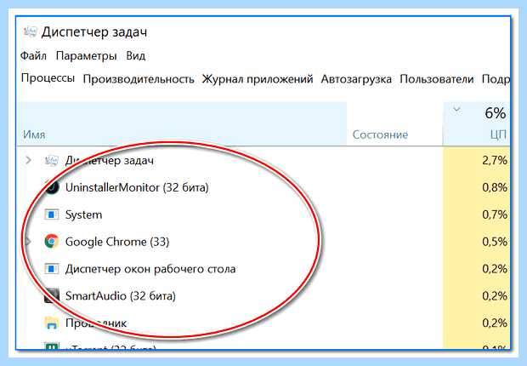Click the 2,7% CPU value

click(x=495, y=160)
